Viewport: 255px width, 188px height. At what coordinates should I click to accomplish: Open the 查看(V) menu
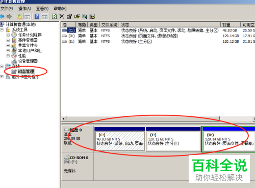coord(42,9)
